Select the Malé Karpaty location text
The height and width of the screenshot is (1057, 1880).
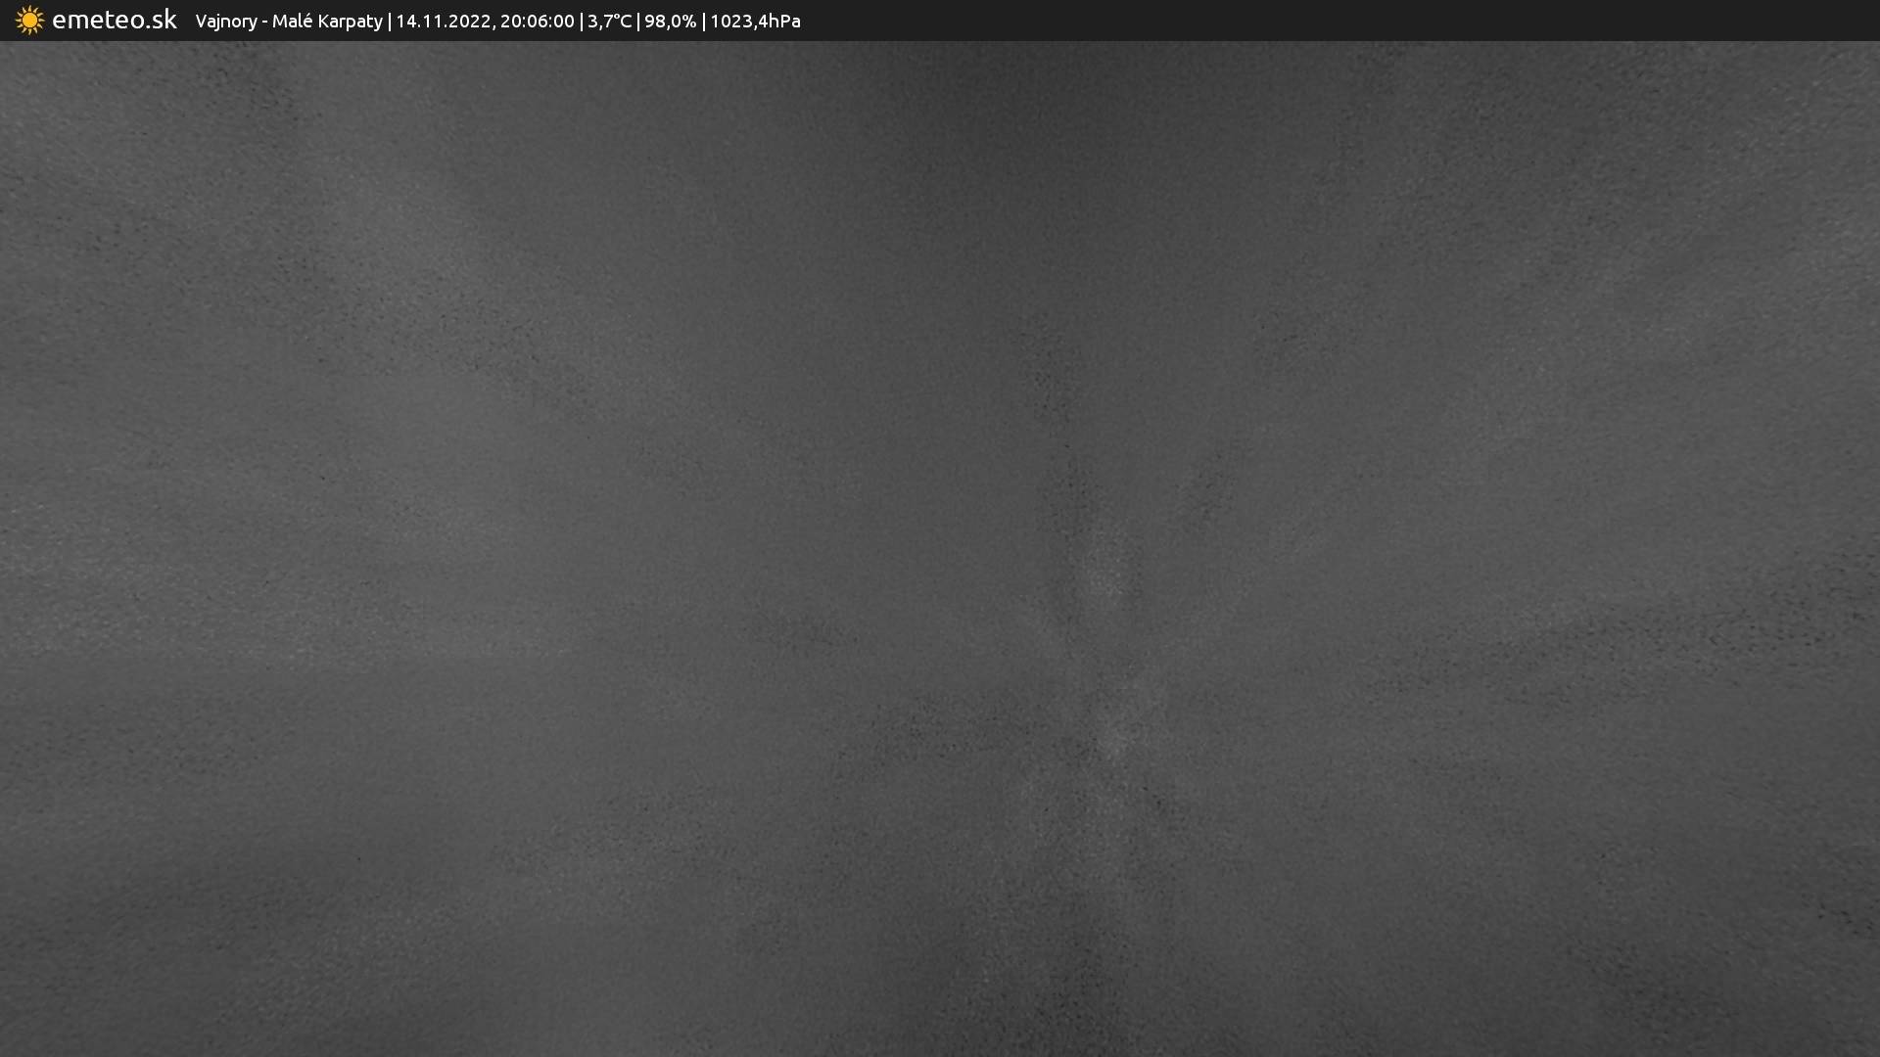[327, 22]
